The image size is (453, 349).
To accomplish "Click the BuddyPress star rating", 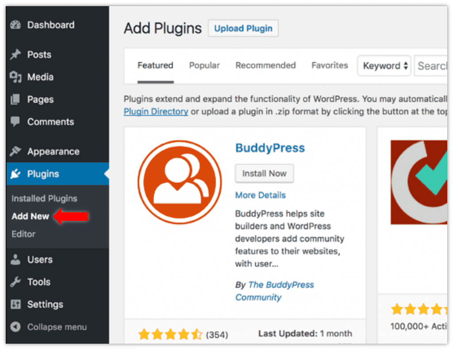I will click(170, 334).
